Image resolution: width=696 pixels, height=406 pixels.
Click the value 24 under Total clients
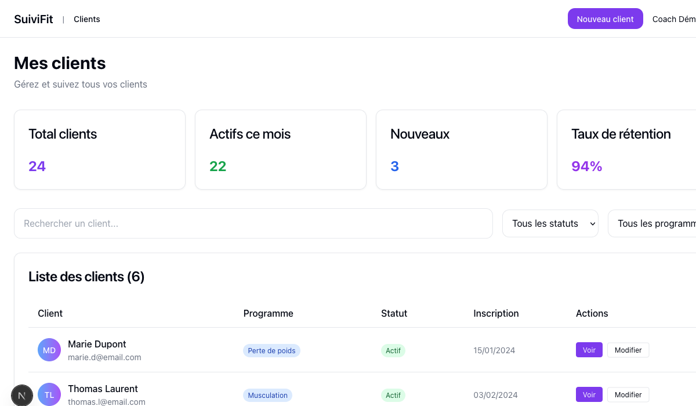click(37, 166)
